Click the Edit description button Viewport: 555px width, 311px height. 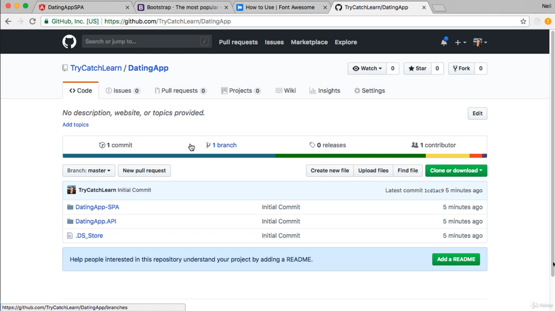coord(477,114)
